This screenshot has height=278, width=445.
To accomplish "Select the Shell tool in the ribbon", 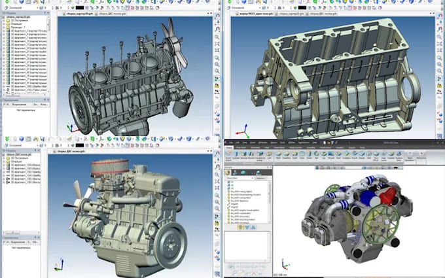I will [x=338, y=156].
